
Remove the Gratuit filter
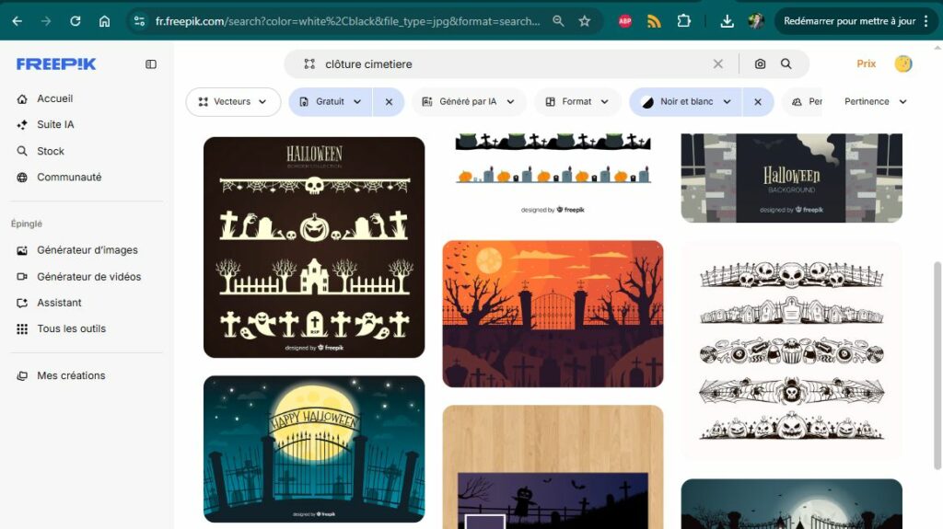389,102
